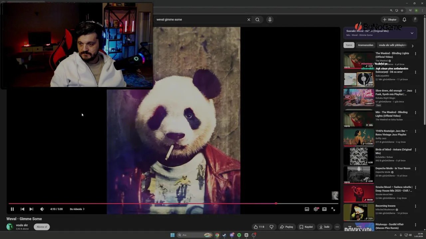Seek on the red video progress bar
The width and height of the screenshot is (426, 239).
[x=173, y=203]
